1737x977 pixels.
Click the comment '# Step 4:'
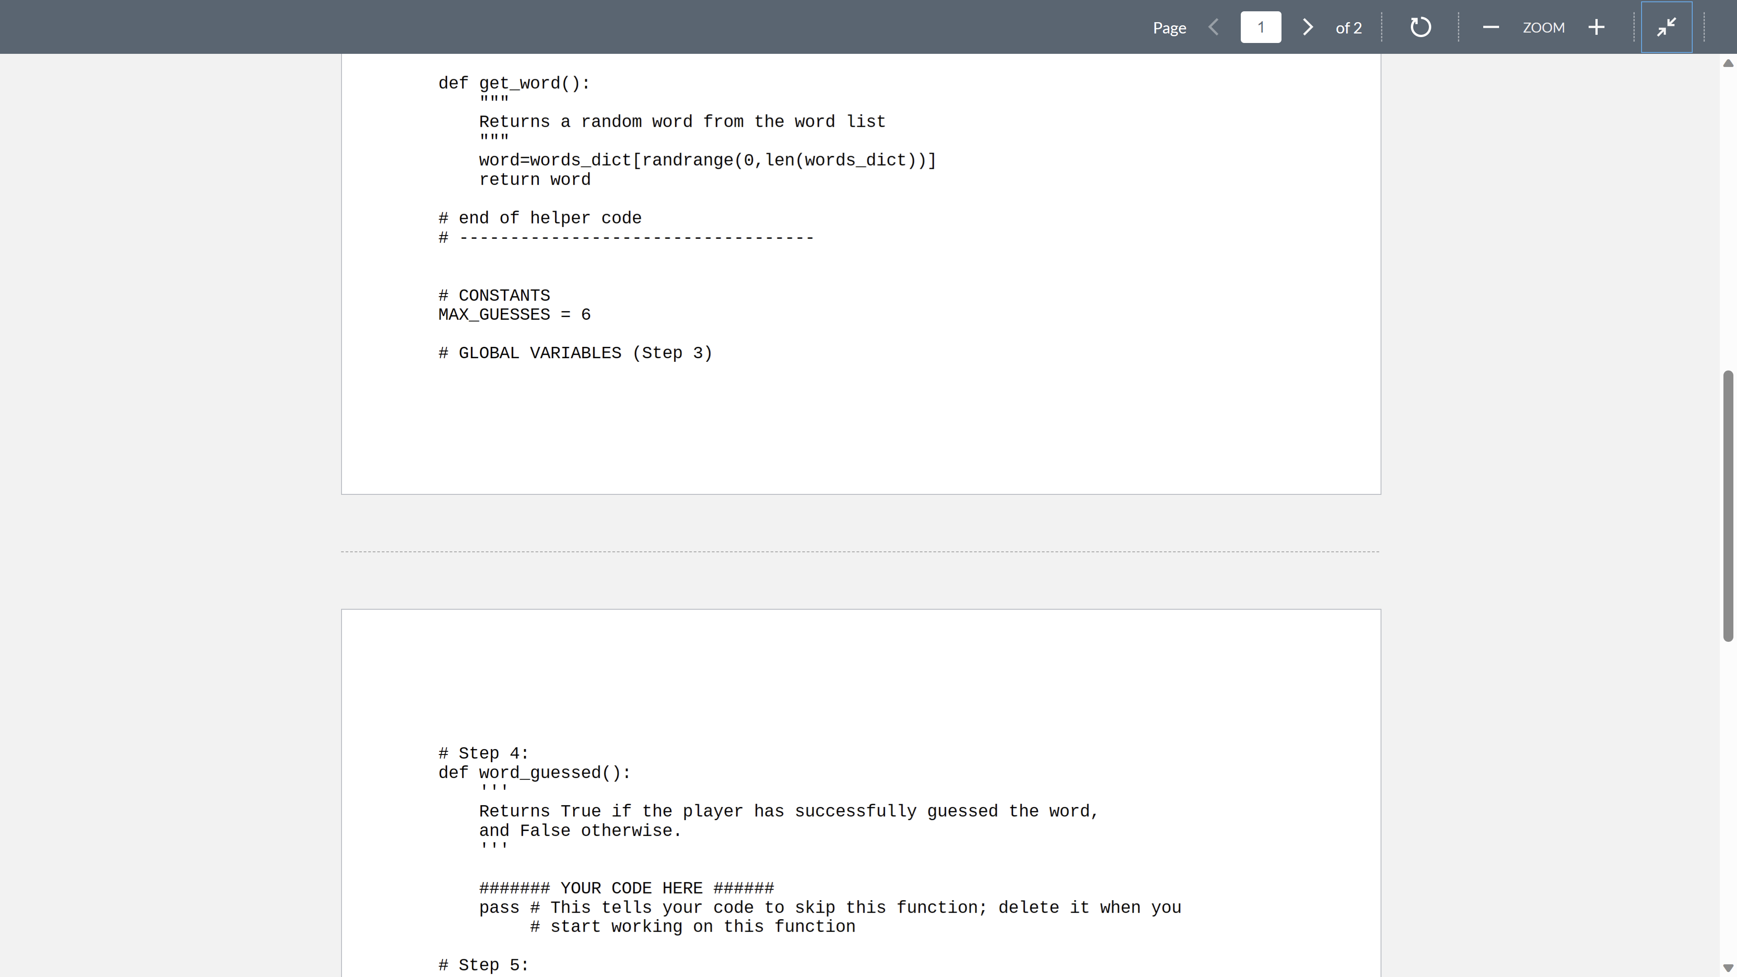point(484,754)
